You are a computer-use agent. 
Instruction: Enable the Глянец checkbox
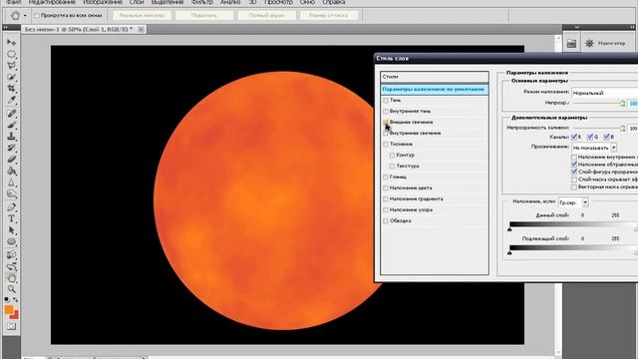point(386,178)
